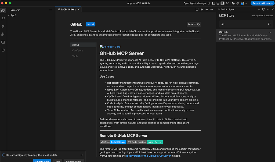Open the Search view in activity bar
The height and width of the screenshot is (162, 275).
pyautogui.click(x=3, y=18)
